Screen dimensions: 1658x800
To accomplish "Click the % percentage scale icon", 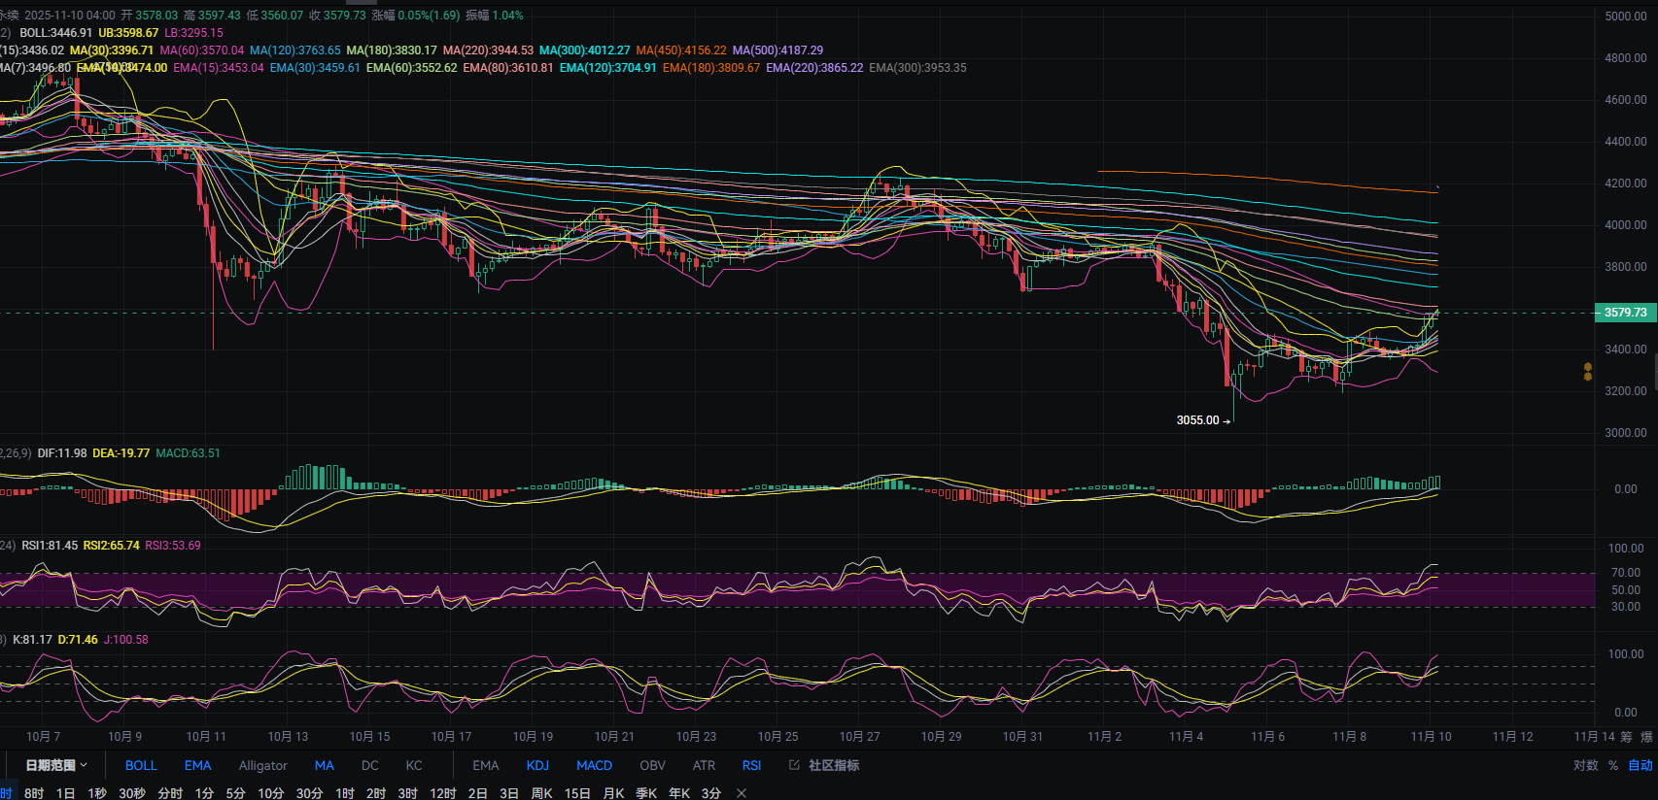I will tap(1613, 765).
